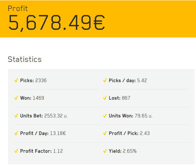Click the Profit Factor value 1.12
The width and height of the screenshot is (196, 165).
58,151
